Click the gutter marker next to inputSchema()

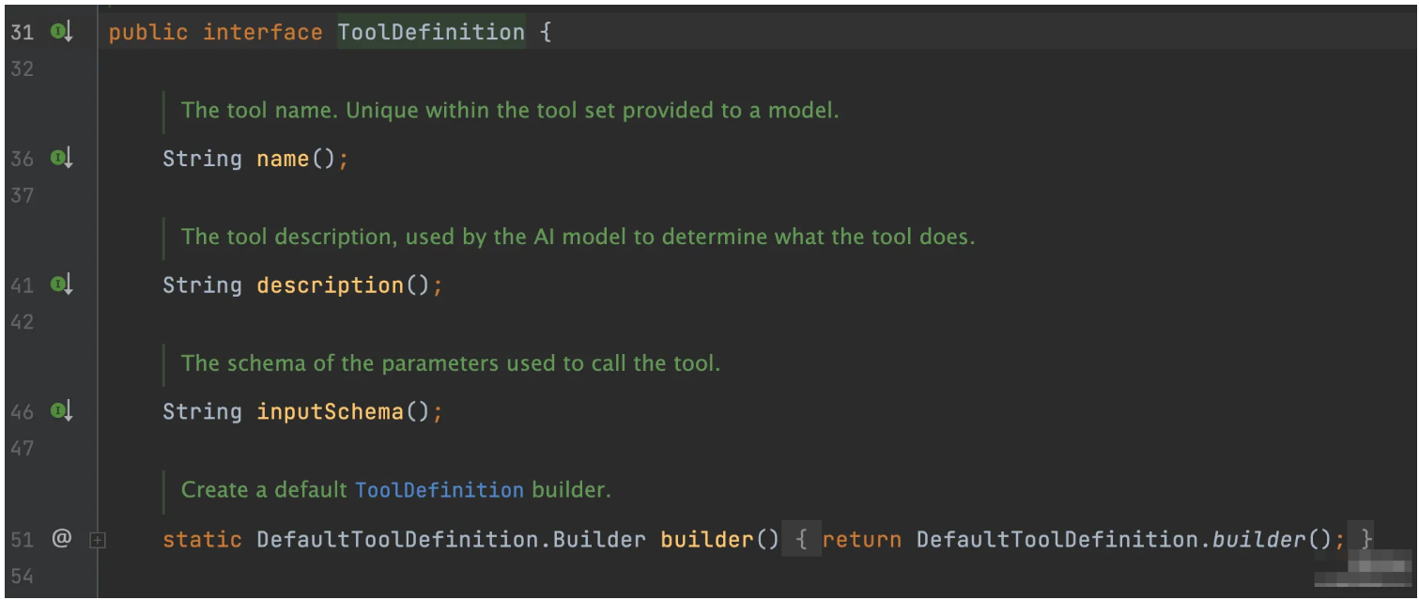click(x=61, y=411)
